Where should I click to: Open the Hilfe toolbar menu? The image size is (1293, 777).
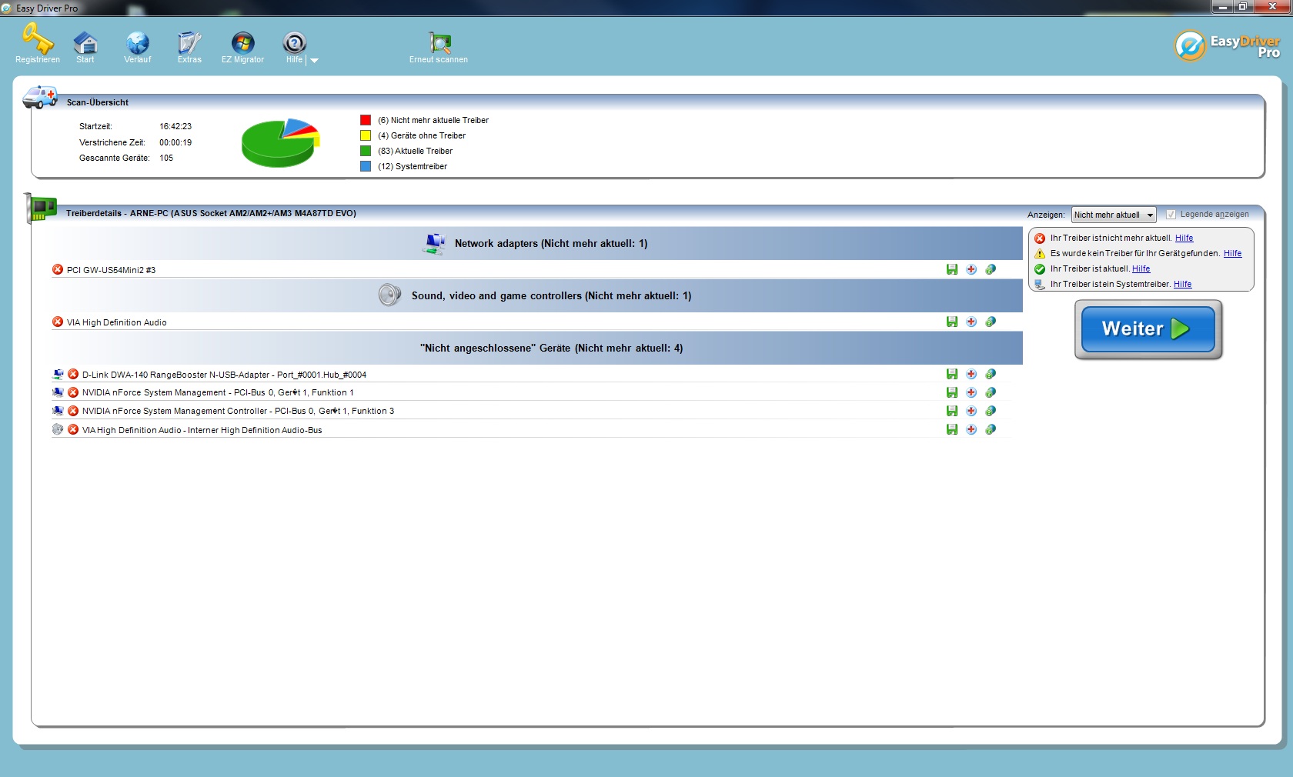tap(294, 44)
